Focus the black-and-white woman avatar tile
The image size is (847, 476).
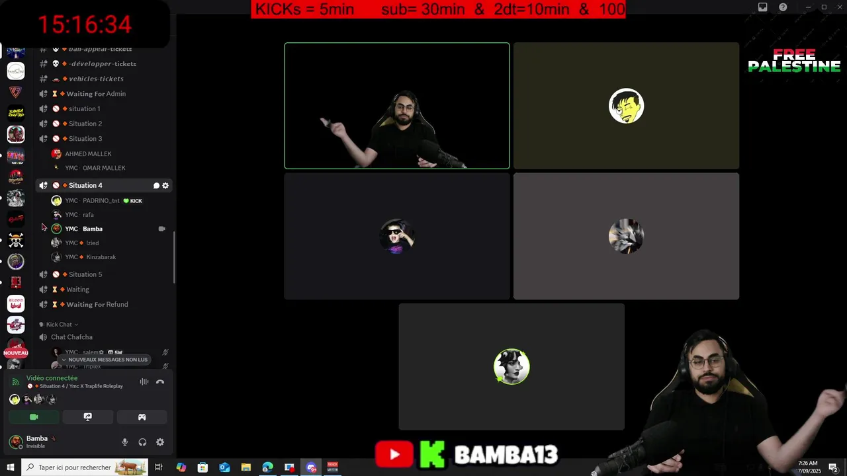click(512, 367)
